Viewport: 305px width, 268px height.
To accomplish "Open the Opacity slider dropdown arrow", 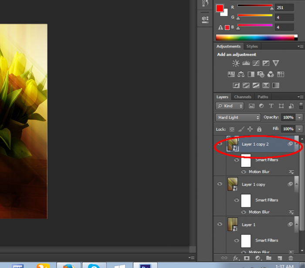I will (x=299, y=118).
